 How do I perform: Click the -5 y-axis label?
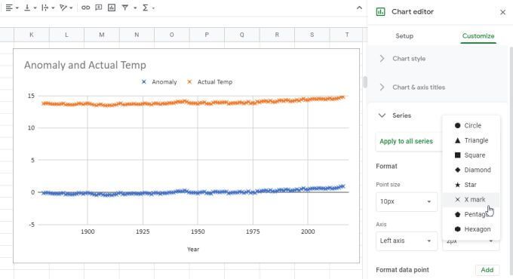click(x=32, y=225)
